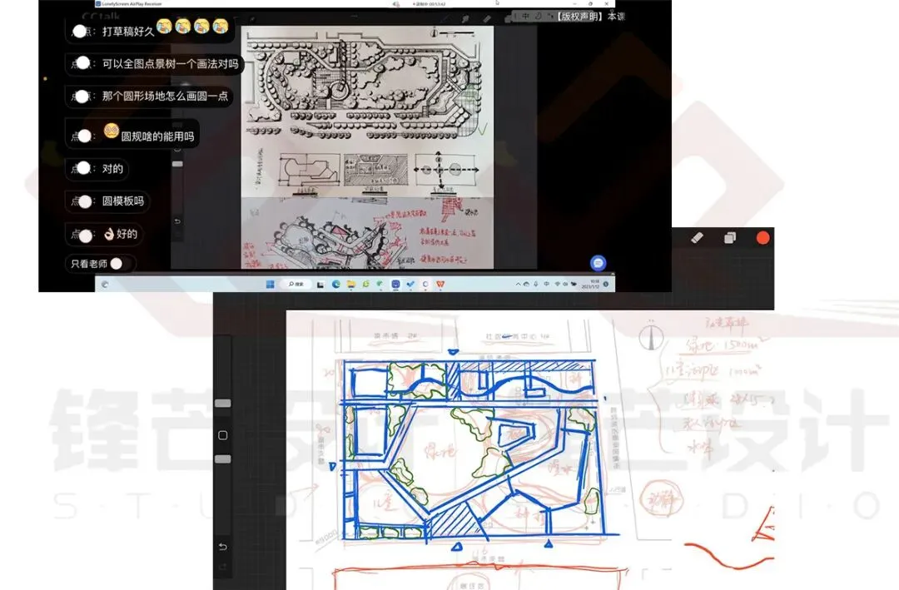Click the undo arrow in lower Procreate sidebar

click(x=222, y=547)
